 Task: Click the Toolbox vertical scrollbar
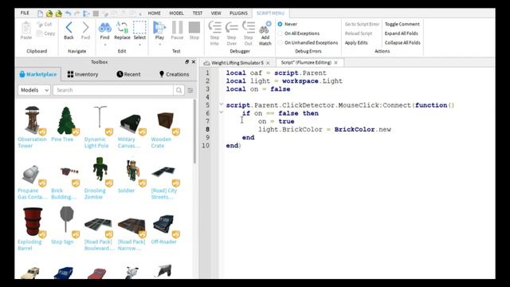pyautogui.click(x=194, y=132)
